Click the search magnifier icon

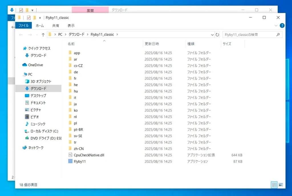(278, 34)
